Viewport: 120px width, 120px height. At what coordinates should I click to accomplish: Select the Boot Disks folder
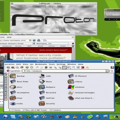coord(19,82)
